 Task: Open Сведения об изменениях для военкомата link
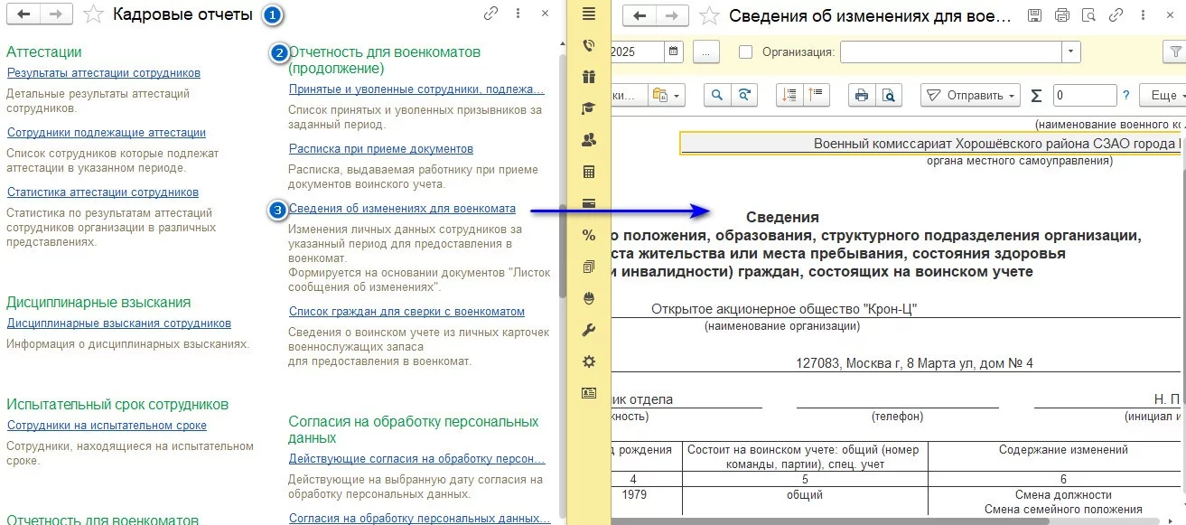click(x=402, y=207)
